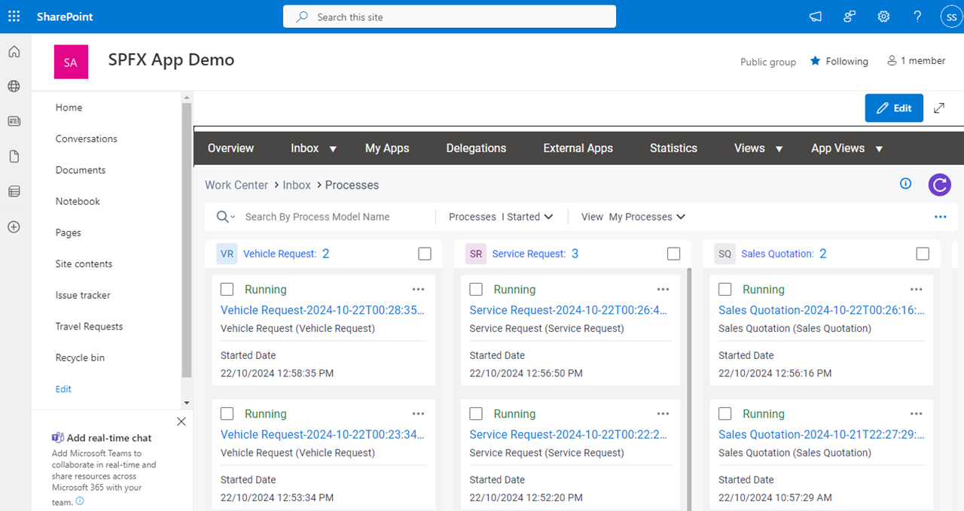Open Issue tracker in left navigation
The height and width of the screenshot is (511, 964).
click(83, 295)
